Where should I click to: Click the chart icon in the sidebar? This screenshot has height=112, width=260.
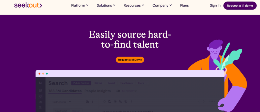click(x=41, y=102)
